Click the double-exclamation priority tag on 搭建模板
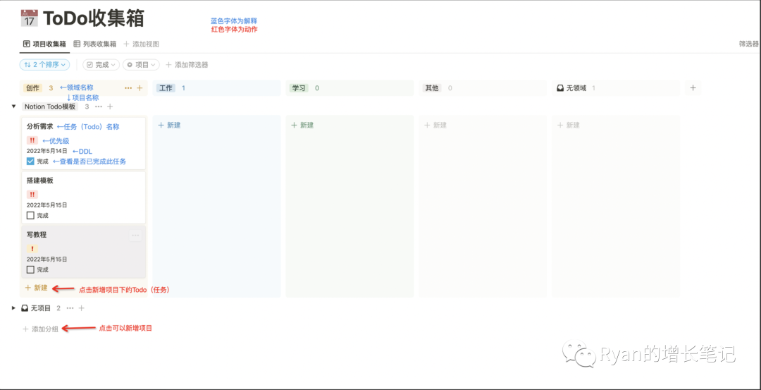 32,194
